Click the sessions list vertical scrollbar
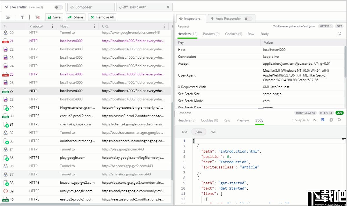This screenshot has width=347, height=206. tap(172, 141)
